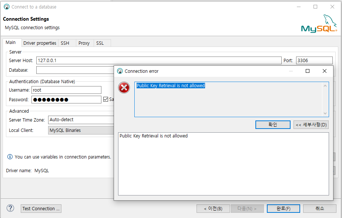The height and width of the screenshot is (218, 342).
Task: Open the Server Time Zone dropdown
Action: pos(81,120)
